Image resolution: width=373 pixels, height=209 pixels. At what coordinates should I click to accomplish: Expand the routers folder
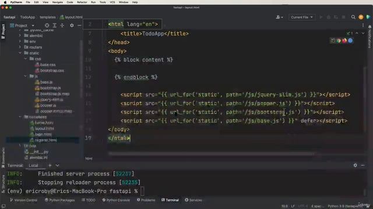coord(20,47)
